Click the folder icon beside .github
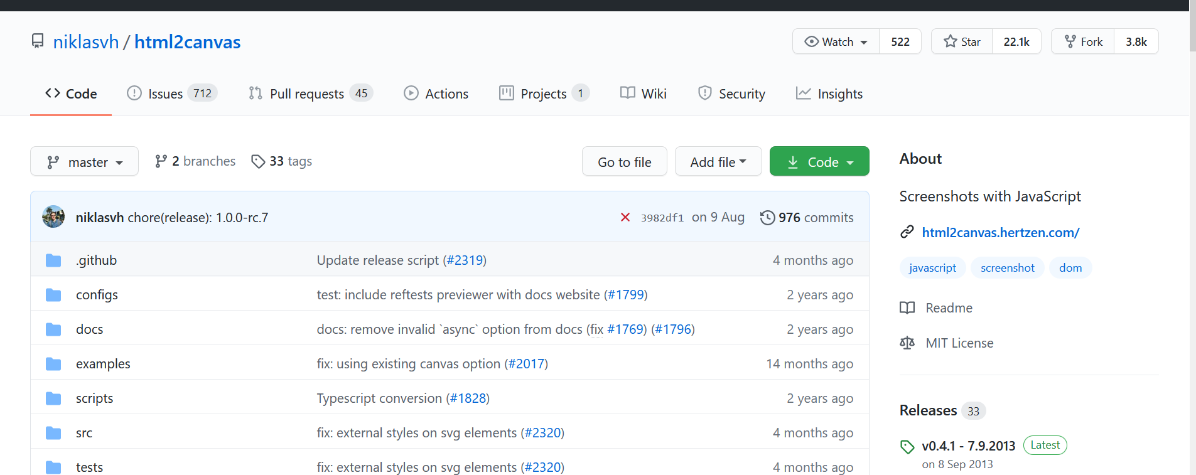The height and width of the screenshot is (475, 1196). 53,260
